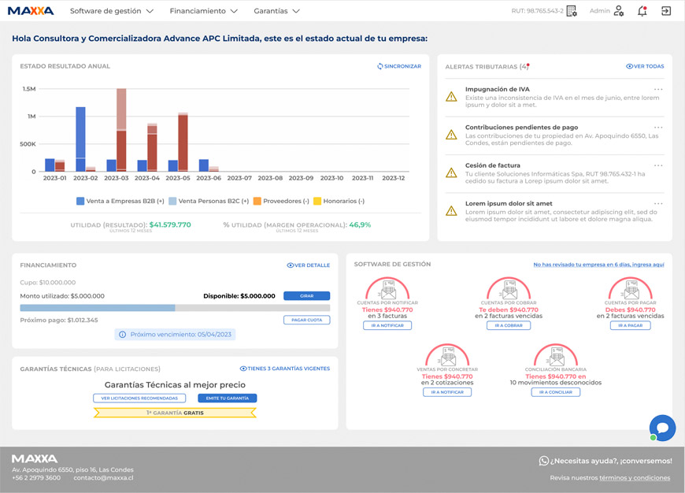
Task: Click warning icon for Impugnación de IVA
Action: (451, 97)
